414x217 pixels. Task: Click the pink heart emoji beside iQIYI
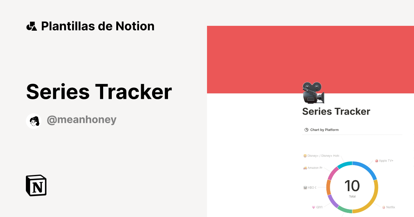tap(313, 207)
